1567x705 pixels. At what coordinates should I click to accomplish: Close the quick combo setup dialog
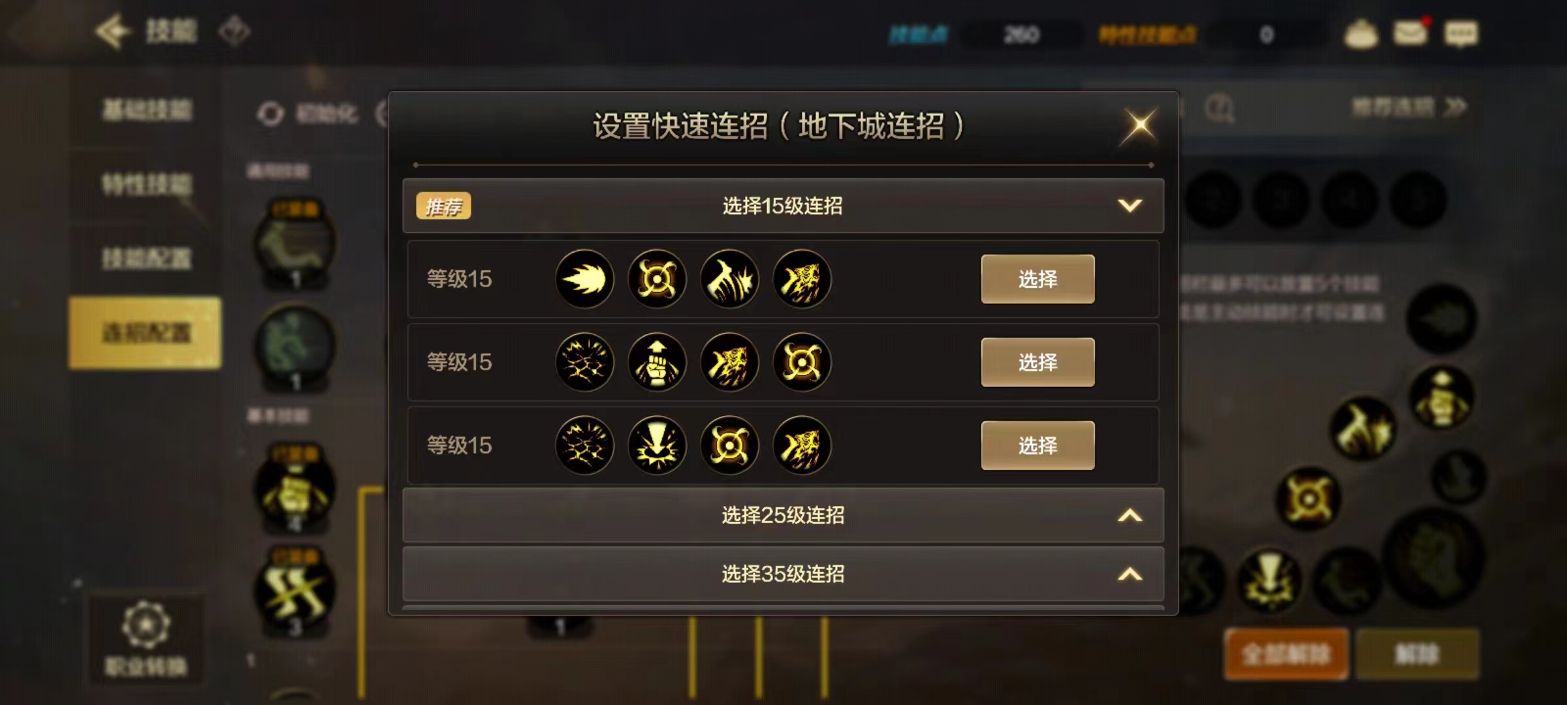(1139, 125)
